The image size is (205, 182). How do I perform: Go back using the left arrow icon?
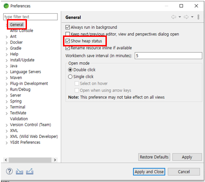(x=173, y=17)
